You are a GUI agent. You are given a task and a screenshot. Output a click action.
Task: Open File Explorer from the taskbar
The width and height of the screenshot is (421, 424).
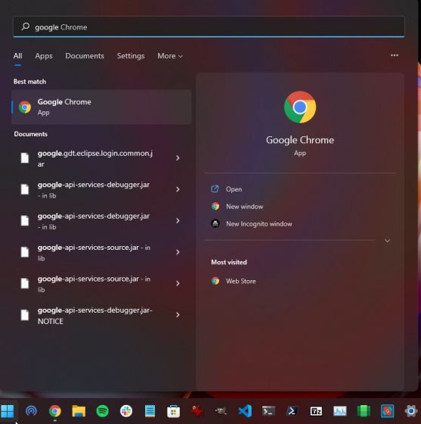[x=79, y=411]
